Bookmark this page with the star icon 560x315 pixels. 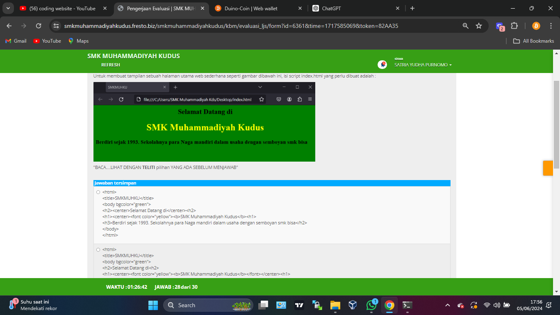point(478,26)
